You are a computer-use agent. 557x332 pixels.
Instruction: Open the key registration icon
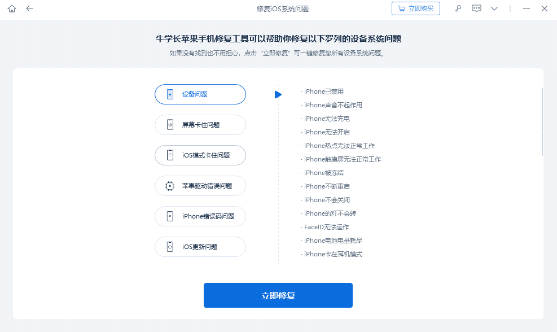point(458,8)
